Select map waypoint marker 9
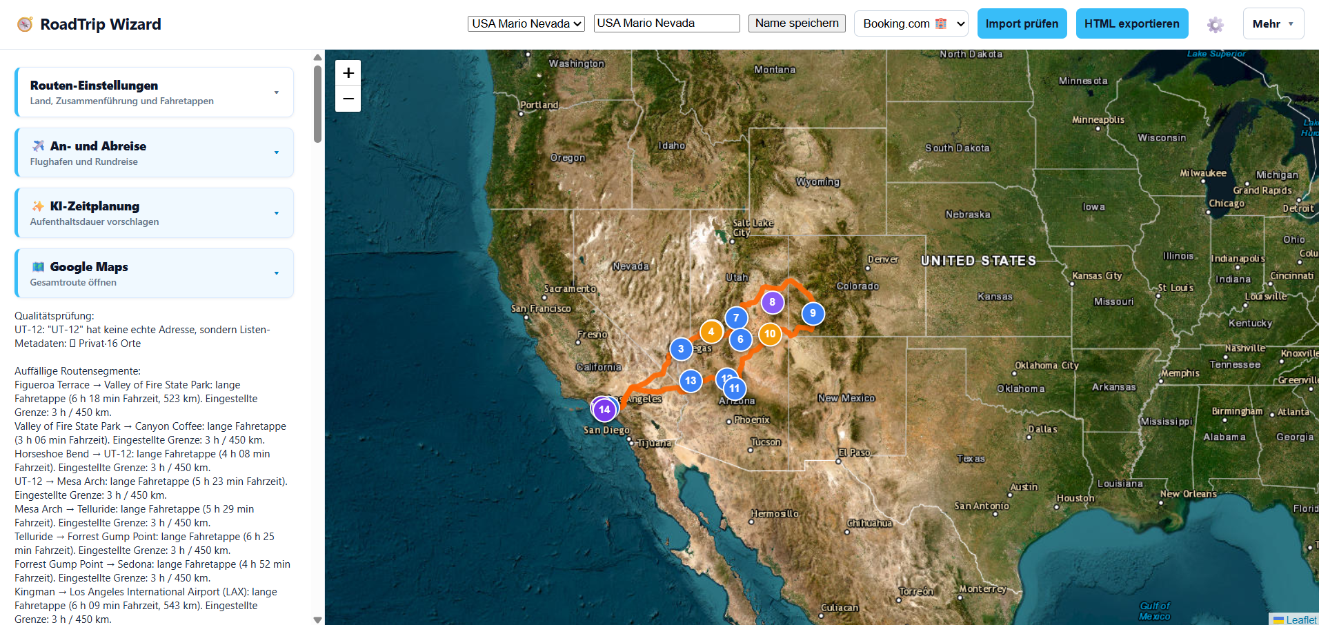The image size is (1319, 625). 813,314
